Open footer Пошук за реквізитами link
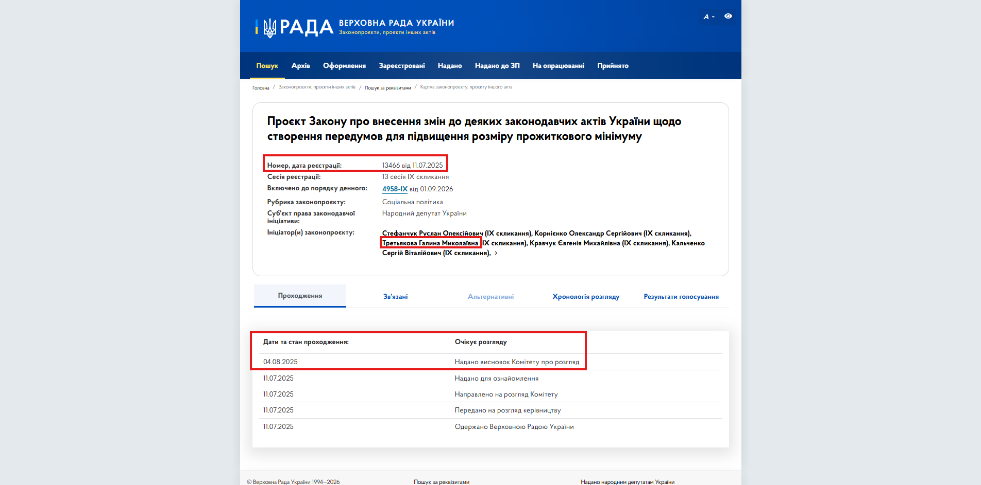The width and height of the screenshot is (981, 485). pyautogui.click(x=442, y=482)
